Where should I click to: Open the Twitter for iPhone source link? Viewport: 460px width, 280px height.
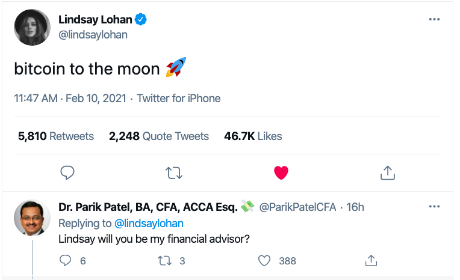tap(179, 99)
